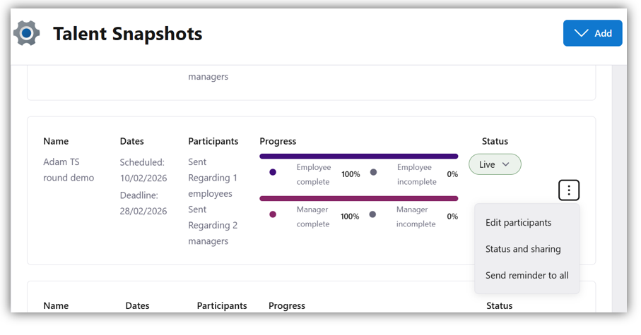The height and width of the screenshot is (335, 641).
Task: Choose Status and sharing option
Action: click(x=523, y=249)
